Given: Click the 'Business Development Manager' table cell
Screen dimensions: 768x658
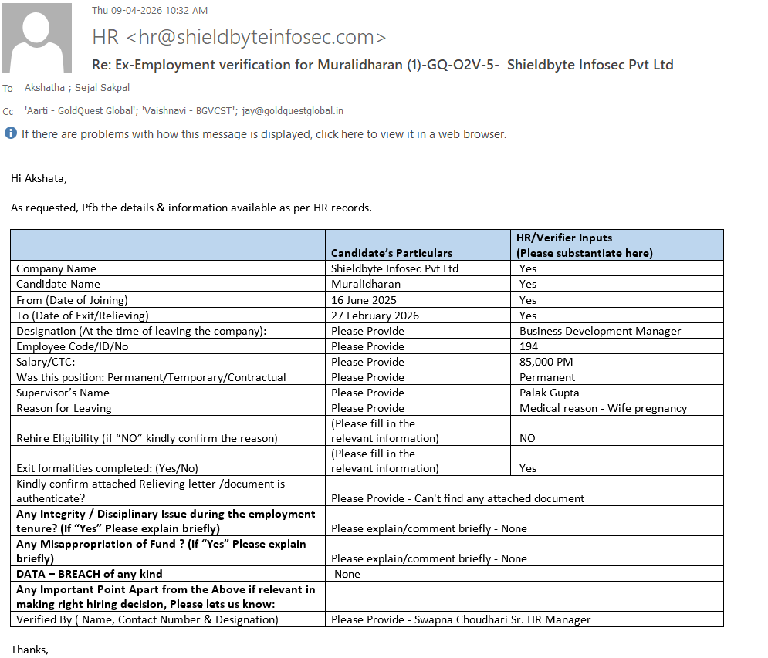Looking at the screenshot, I should [617, 331].
